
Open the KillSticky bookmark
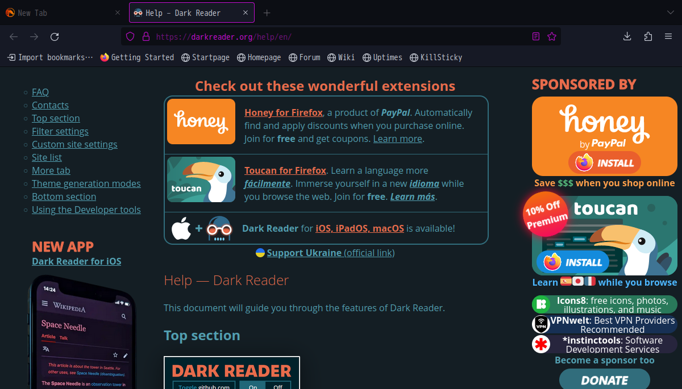pos(436,57)
